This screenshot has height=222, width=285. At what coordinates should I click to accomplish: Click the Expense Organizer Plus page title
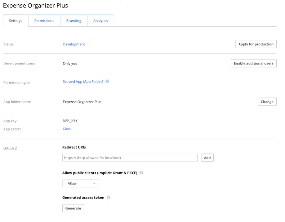35,6
